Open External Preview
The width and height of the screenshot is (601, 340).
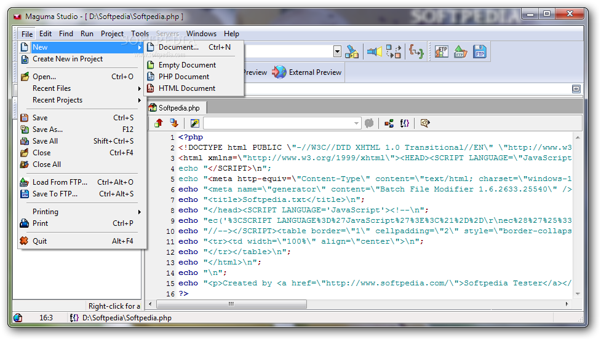coord(307,72)
